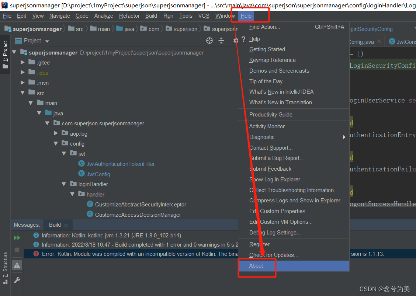This screenshot has height=296, width=416.
Task: Close the Build messages tab
Action: 66,226
